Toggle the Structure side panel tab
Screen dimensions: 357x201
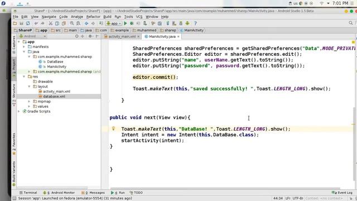[x=14, y=95]
